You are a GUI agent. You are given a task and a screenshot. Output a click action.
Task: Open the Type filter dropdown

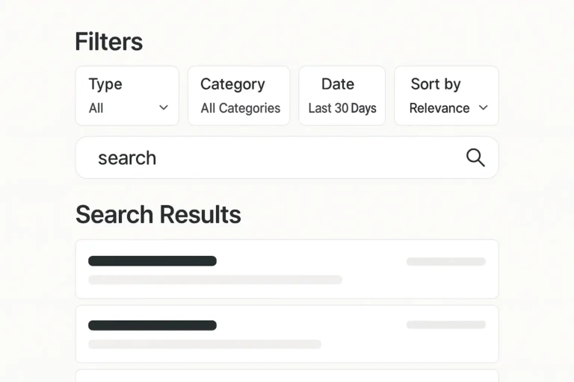pos(127,95)
